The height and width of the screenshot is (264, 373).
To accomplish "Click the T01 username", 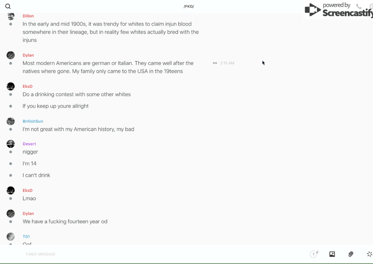I will click(26, 236).
